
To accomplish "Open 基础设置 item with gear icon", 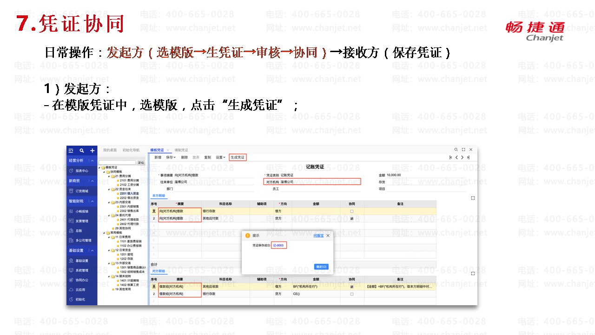I will (x=82, y=261).
